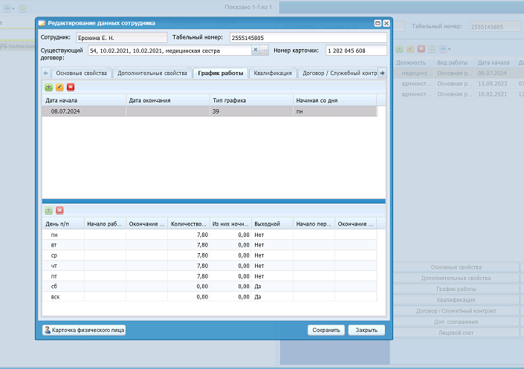
Task: Open the print menu at the top-left of the background
Action: tap(9, 8)
